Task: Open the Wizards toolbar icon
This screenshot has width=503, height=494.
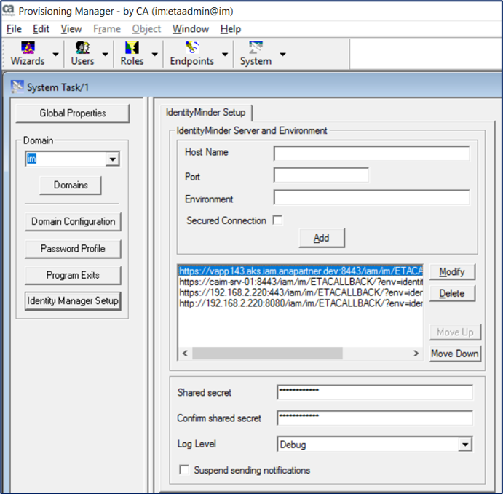Action: click(28, 49)
